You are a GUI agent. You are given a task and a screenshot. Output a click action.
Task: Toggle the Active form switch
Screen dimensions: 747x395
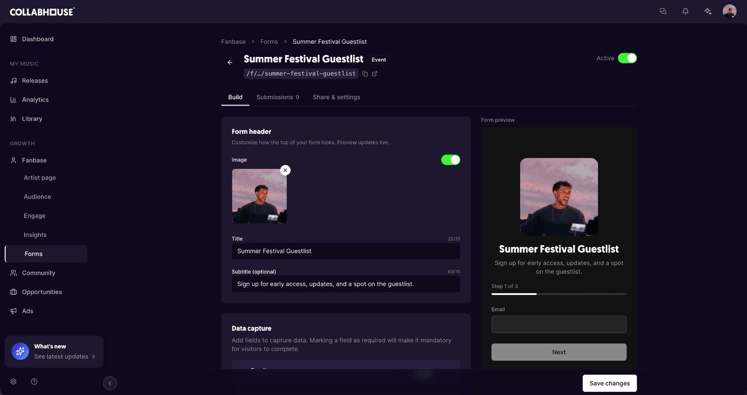627,58
